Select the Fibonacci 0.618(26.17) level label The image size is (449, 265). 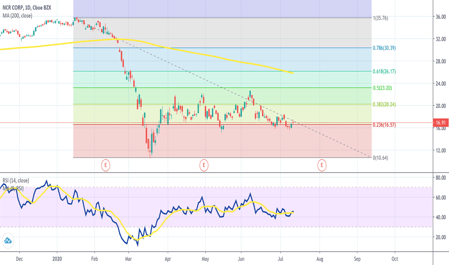(x=384, y=71)
